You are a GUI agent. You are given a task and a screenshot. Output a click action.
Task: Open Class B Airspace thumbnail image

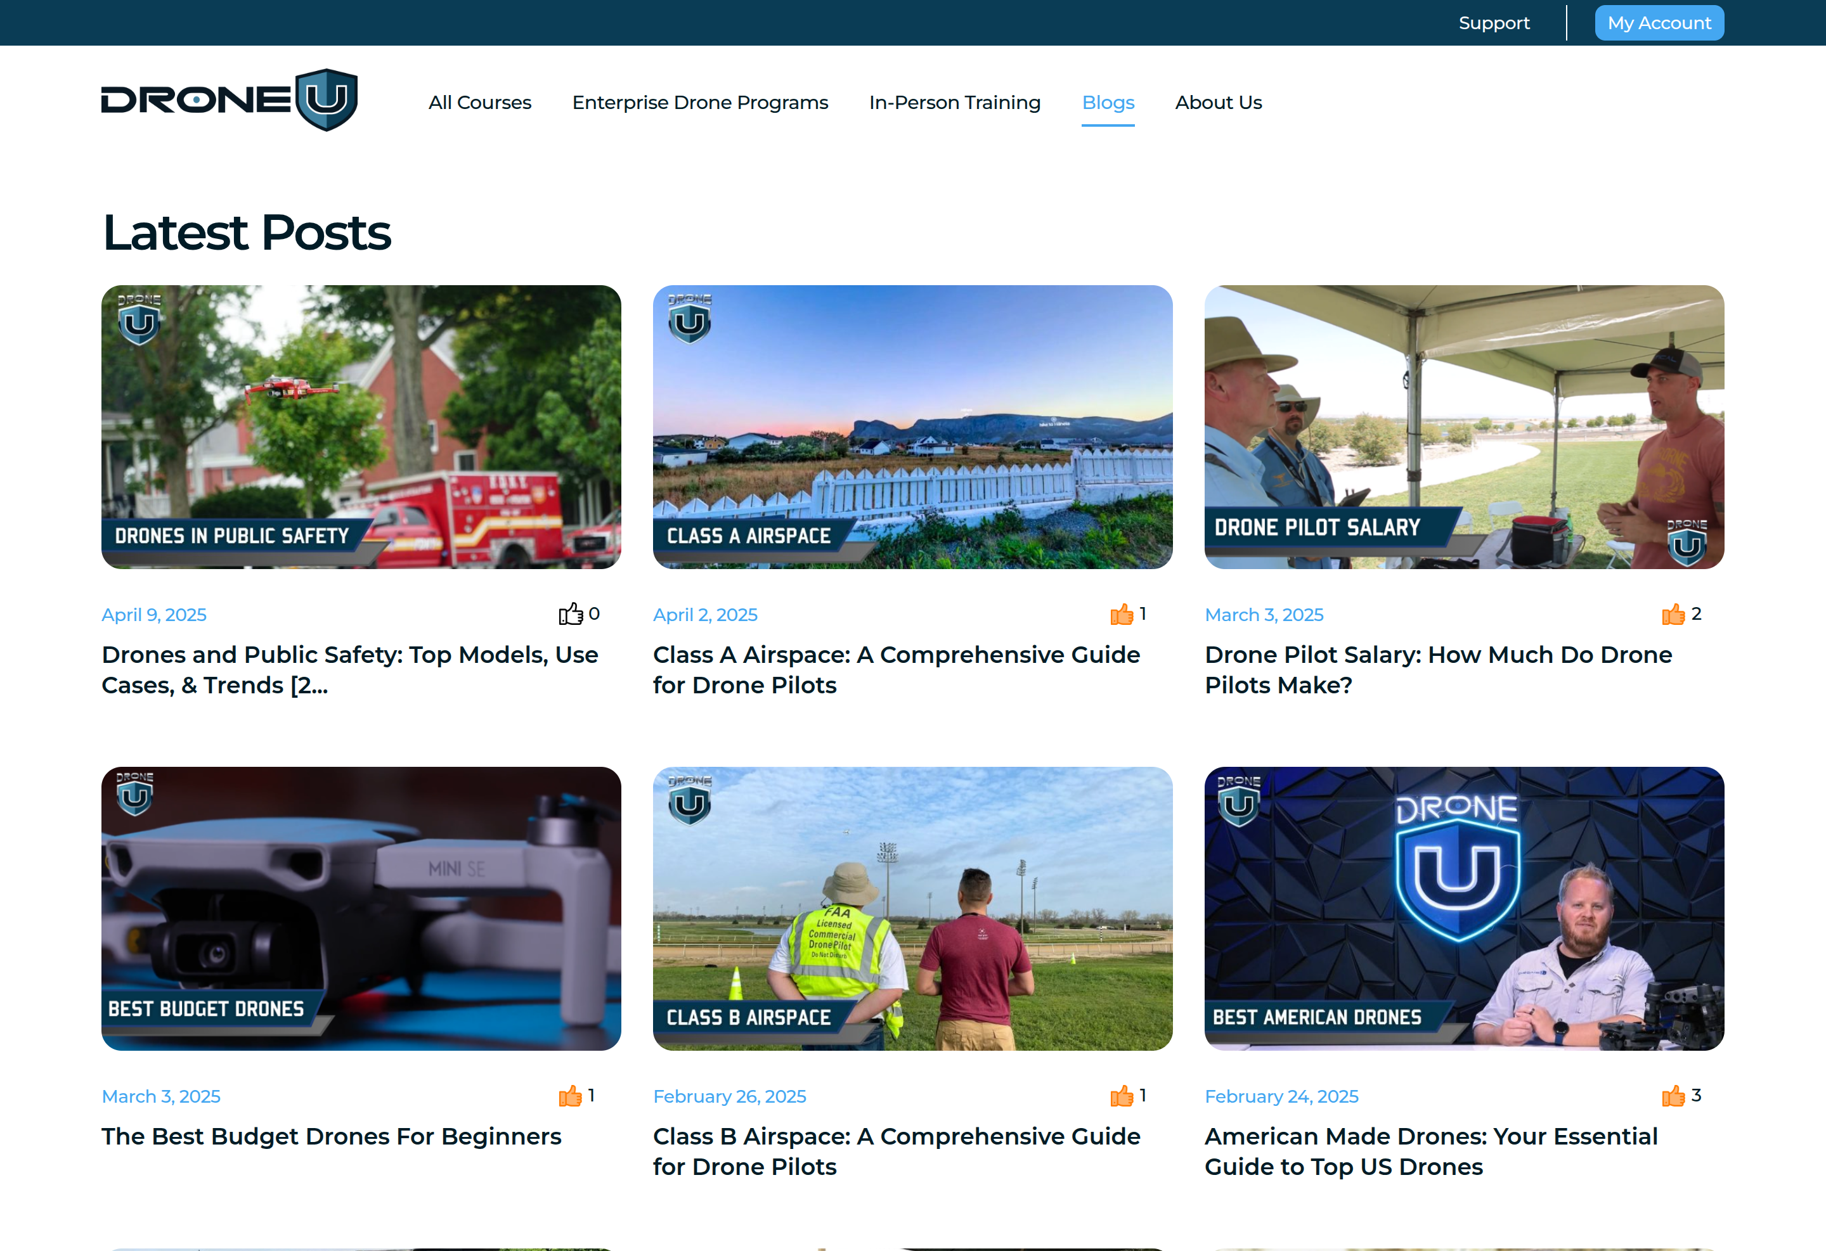pos(913,909)
